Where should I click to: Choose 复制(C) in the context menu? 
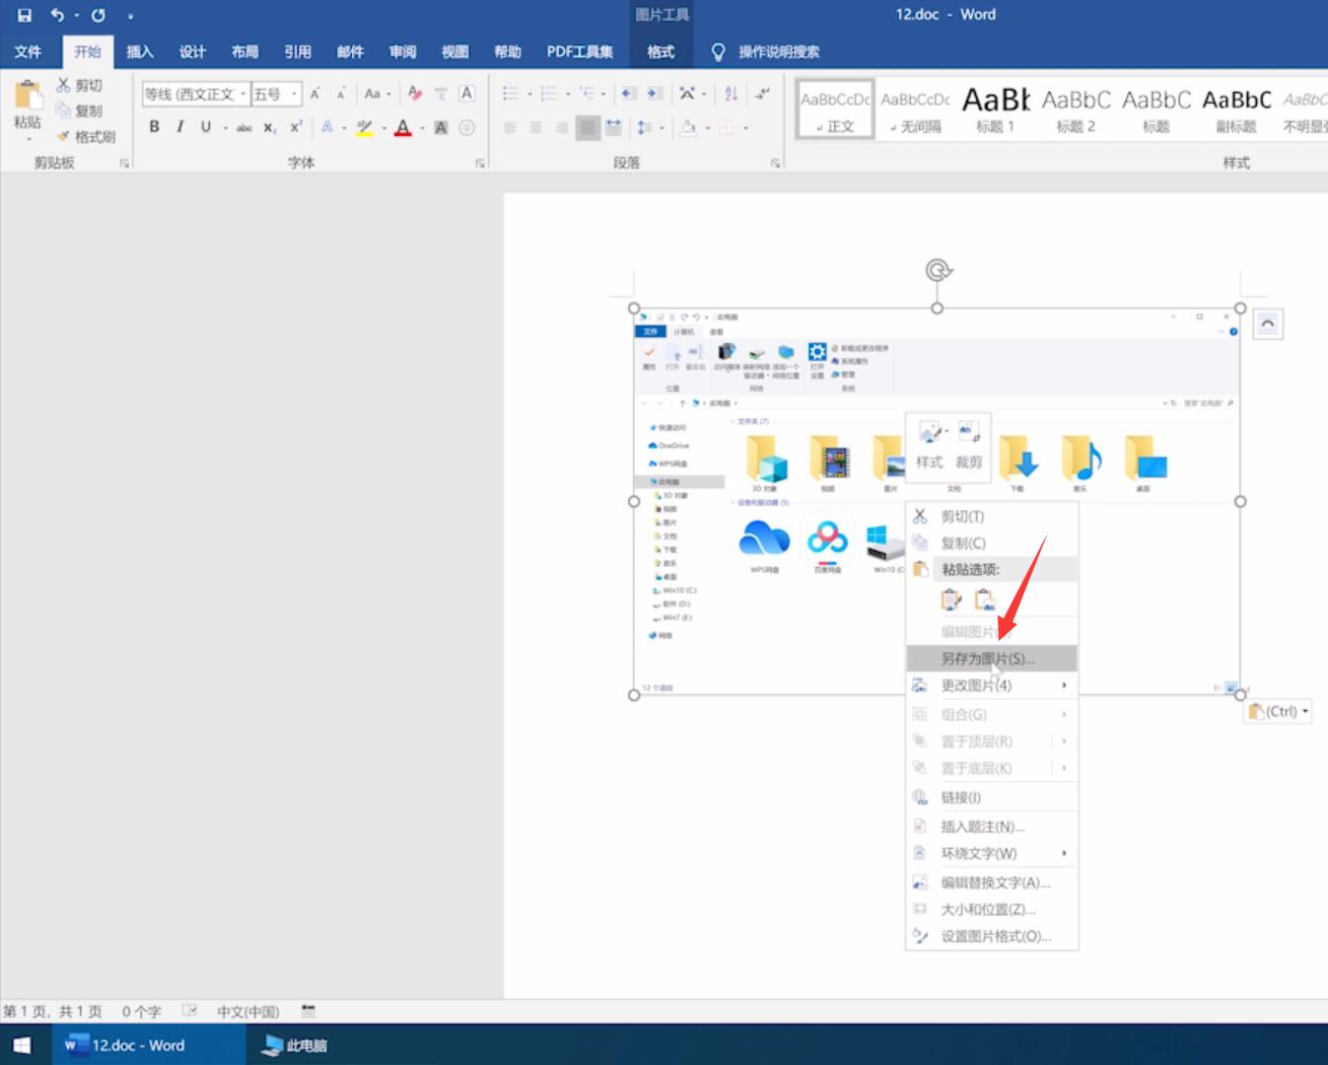tap(992, 542)
